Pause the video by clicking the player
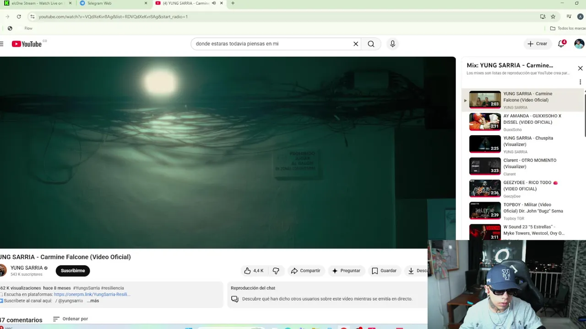This screenshot has height=329, width=586. point(228,152)
